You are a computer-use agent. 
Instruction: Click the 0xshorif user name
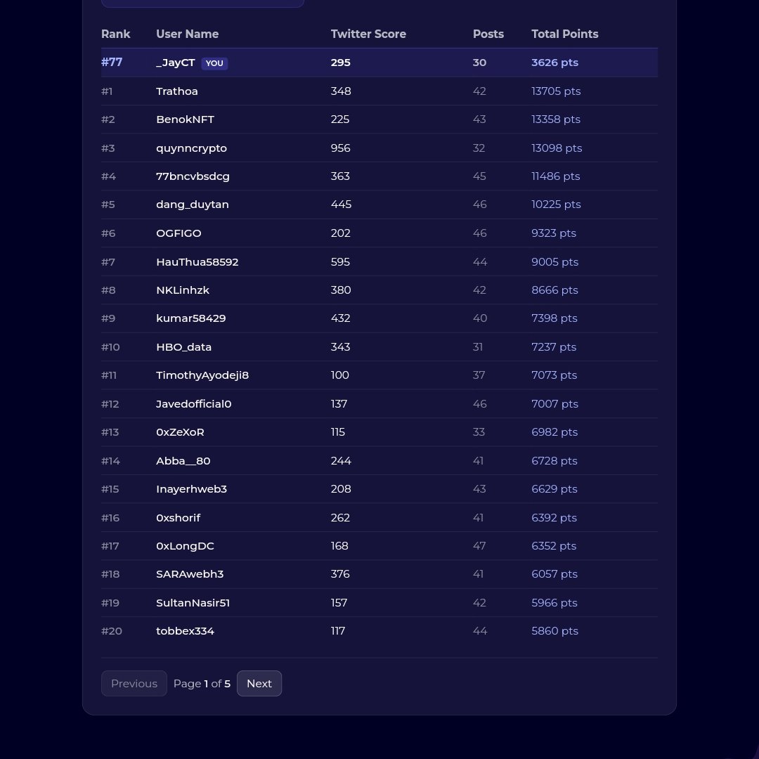178,517
